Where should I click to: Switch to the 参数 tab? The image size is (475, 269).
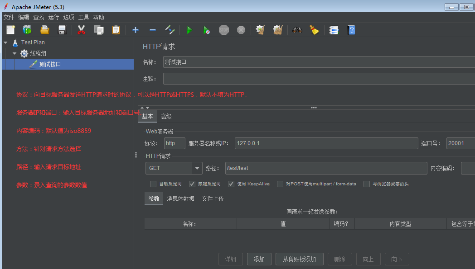point(154,198)
